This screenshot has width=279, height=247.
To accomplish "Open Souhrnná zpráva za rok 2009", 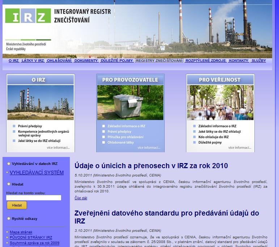I will [34, 243].
